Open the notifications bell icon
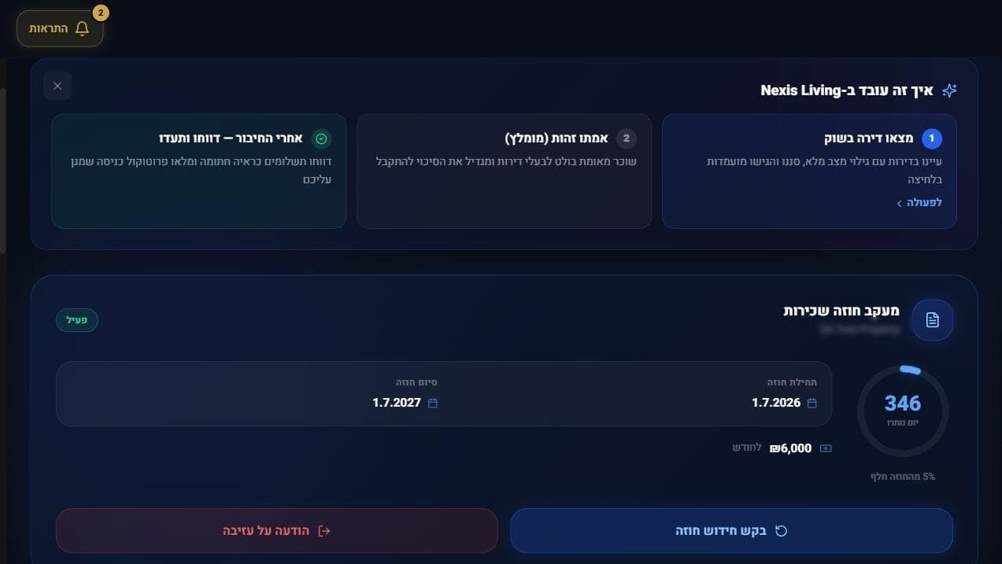This screenshot has height=564, width=1002. coord(82,29)
